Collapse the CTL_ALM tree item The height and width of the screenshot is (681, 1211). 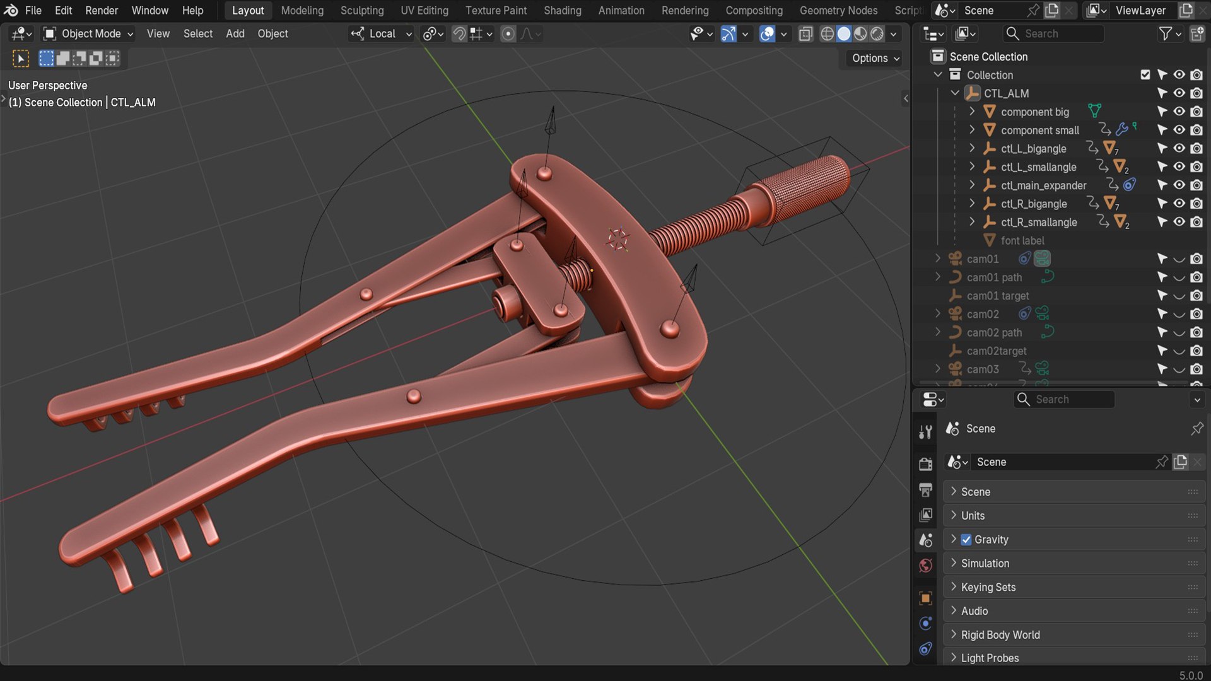(x=955, y=93)
